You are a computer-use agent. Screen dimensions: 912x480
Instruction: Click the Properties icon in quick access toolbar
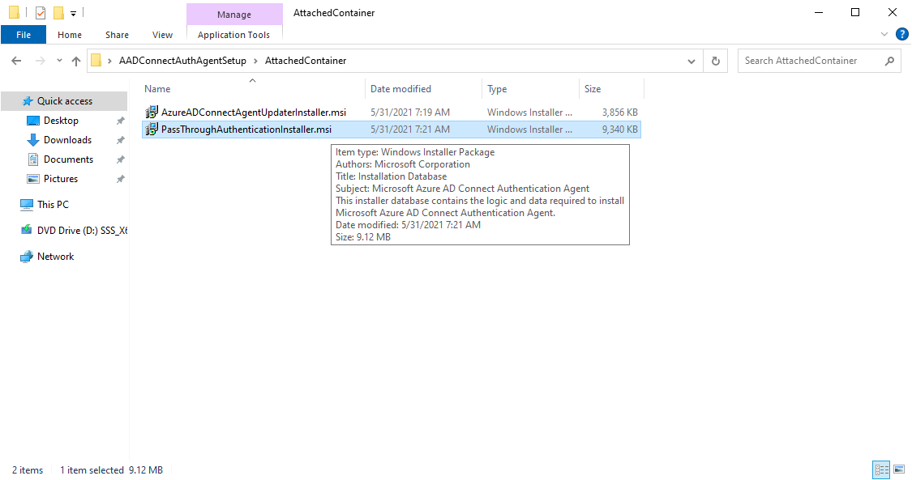coord(41,13)
